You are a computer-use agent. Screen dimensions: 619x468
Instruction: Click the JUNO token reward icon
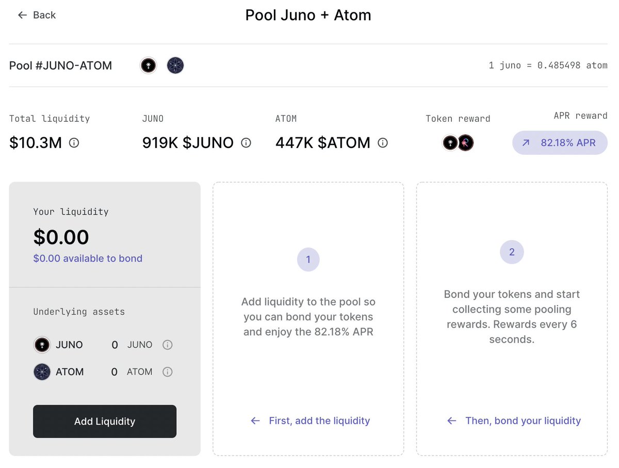(x=450, y=143)
